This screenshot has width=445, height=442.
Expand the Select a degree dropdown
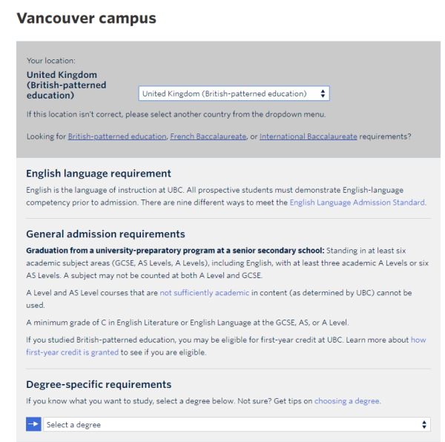[x=237, y=424]
